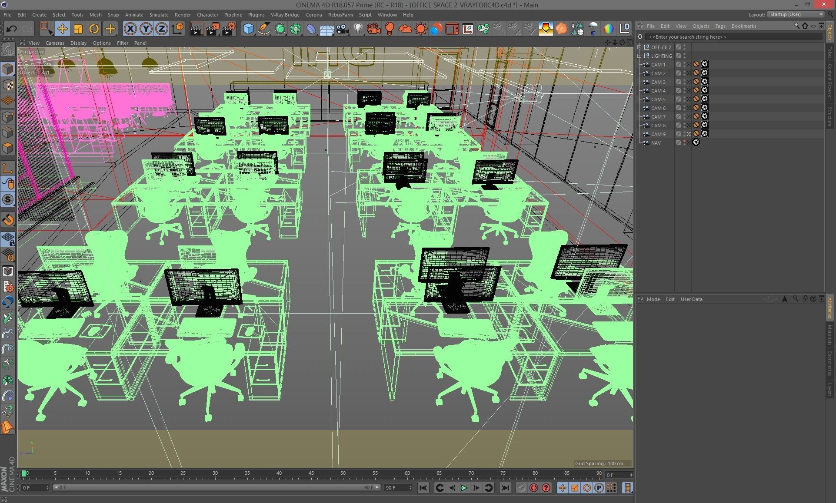The image size is (836, 503).
Task: Open Object Manager search magnifier
Action: [x=797, y=26]
